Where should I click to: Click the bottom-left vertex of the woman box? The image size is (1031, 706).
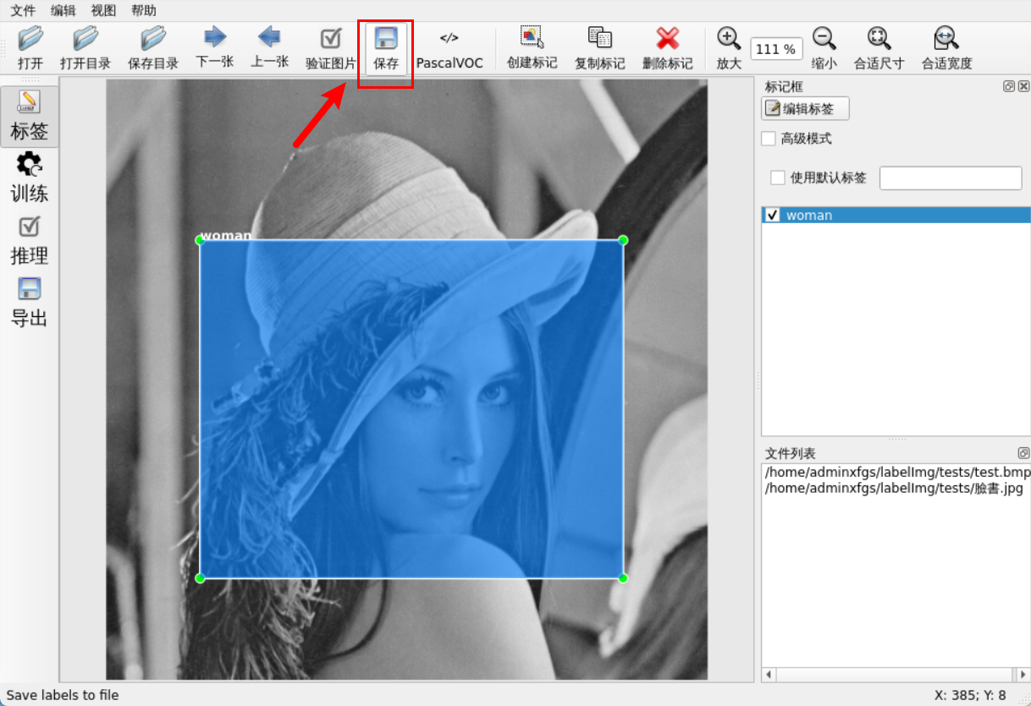tap(200, 578)
